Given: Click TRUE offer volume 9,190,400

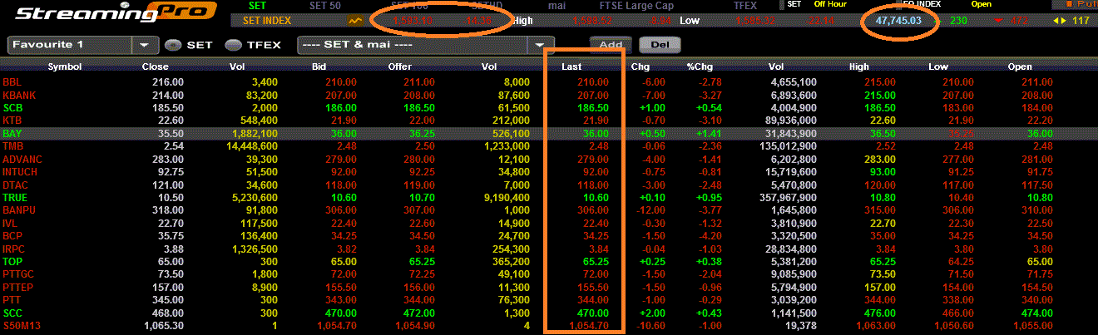Looking at the screenshot, I should (505, 198).
